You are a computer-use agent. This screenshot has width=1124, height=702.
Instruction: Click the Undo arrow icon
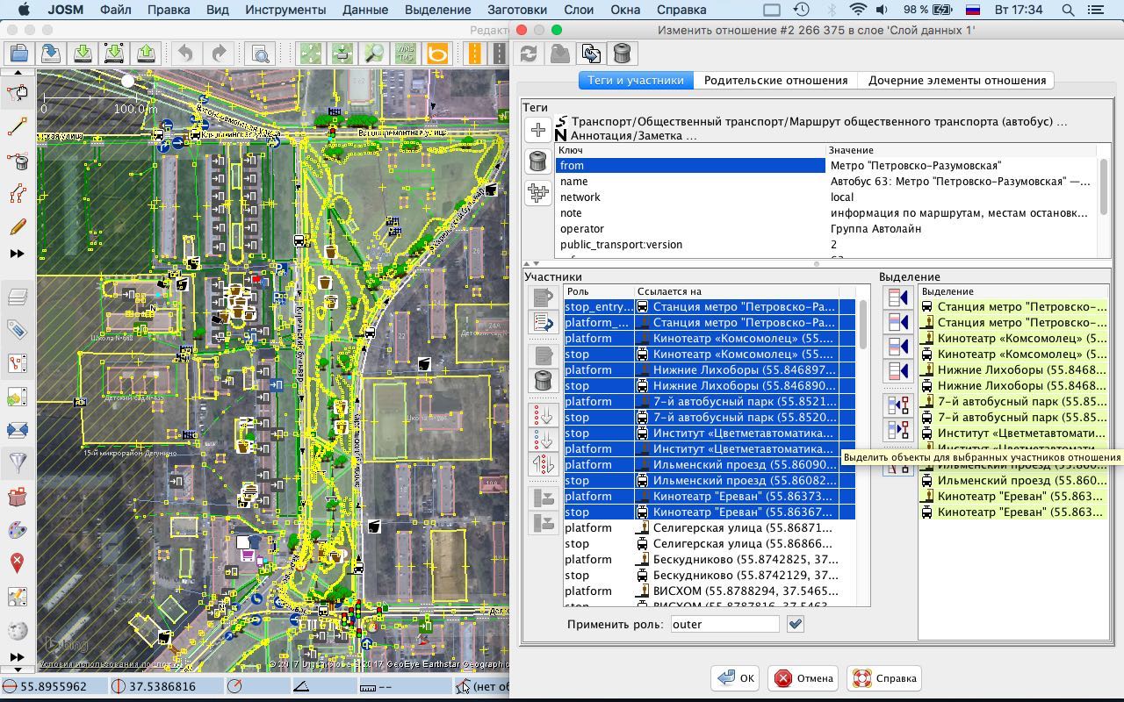point(186,54)
